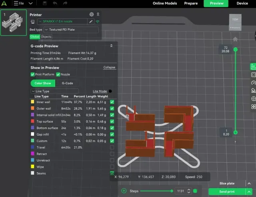256x197 pixels.
Task: Toggle the Lite Mode indicator dot
Action: (x=110, y=91)
